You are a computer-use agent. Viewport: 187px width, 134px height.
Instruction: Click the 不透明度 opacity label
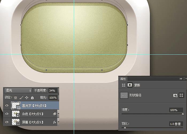tap(41, 90)
